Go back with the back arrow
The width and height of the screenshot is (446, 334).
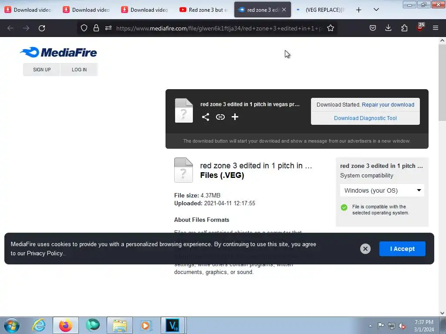[10, 28]
